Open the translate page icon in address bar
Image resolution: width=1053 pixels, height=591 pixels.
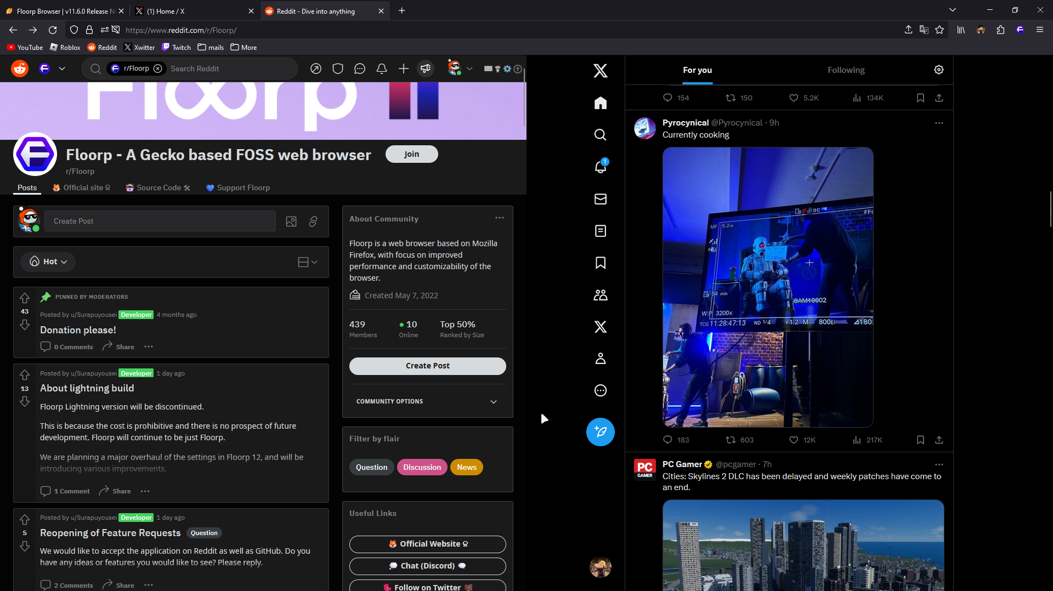924,30
